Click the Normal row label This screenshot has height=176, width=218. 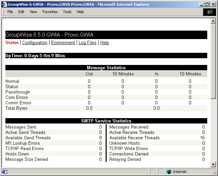point(12,81)
